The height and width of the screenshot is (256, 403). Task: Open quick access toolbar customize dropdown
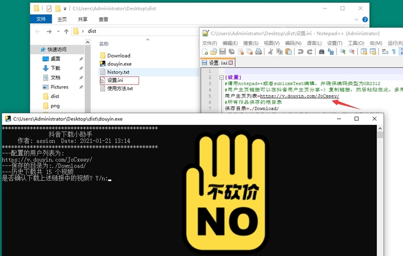pyautogui.click(x=65, y=9)
